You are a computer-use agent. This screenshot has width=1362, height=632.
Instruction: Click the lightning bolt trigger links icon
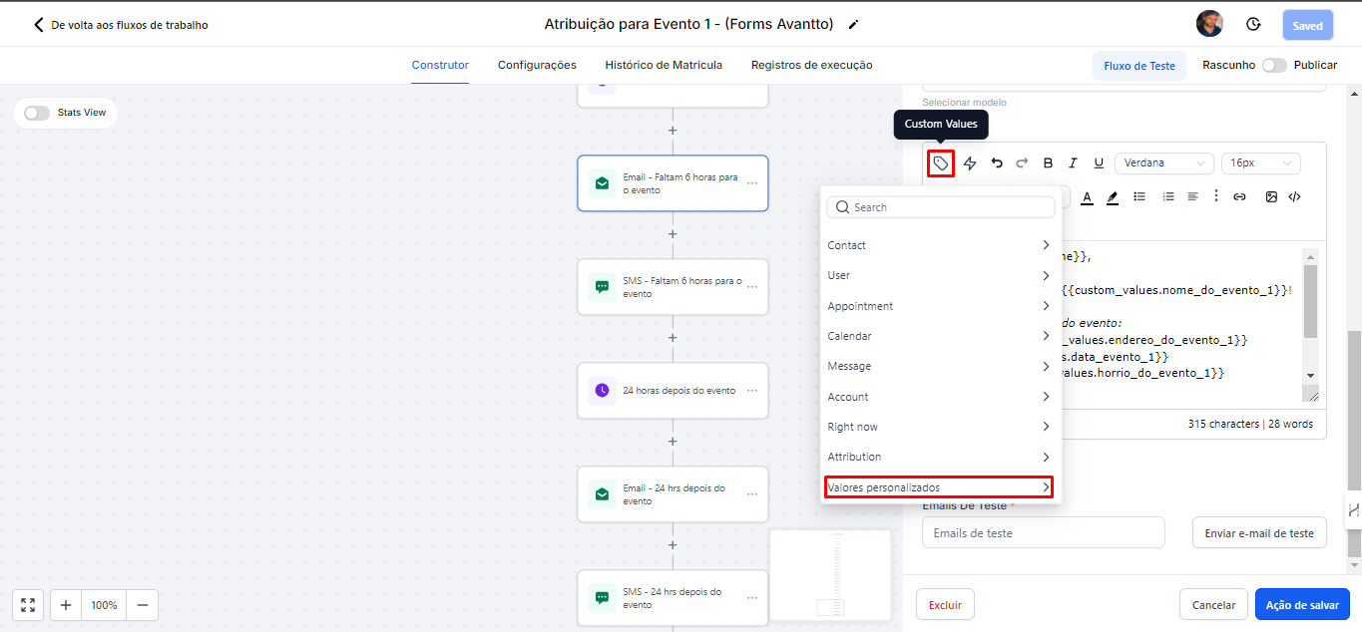pos(970,163)
